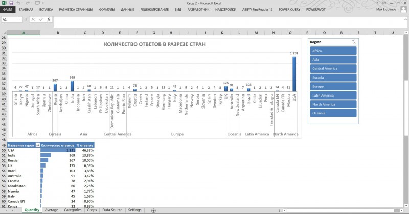The height and width of the screenshot is (214, 409).
Task: Expand the formula bar with the chevron
Action: click(405, 19)
